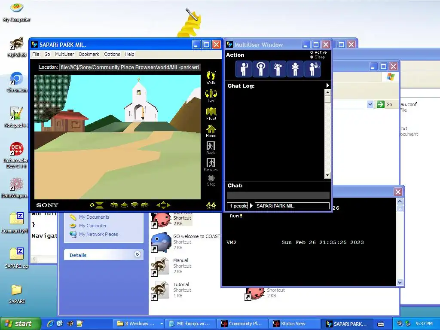
Task: Expand the Details panel chevron in Explorer
Action: click(137, 254)
